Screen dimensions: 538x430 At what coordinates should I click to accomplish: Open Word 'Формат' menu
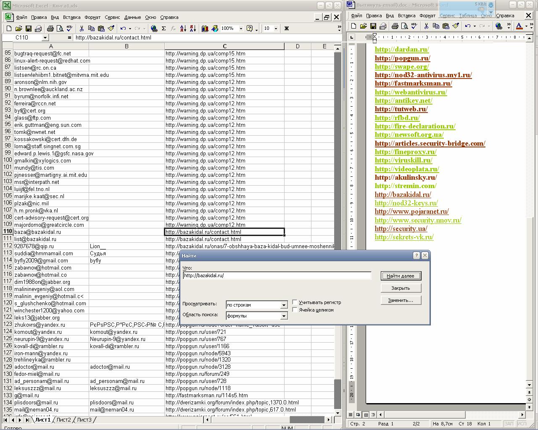click(427, 16)
